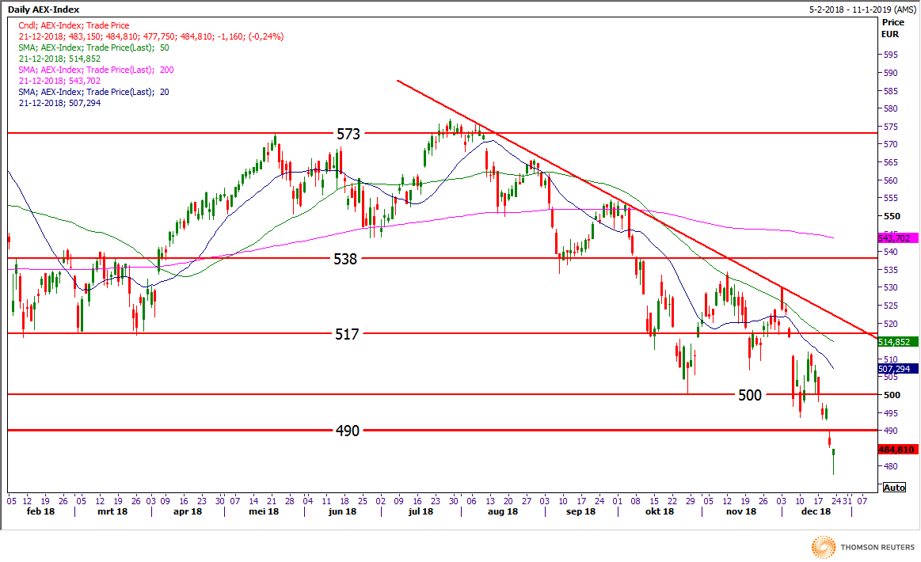Viewport: 921px width, 562px height.
Task: Select the red 484,810 last price tag
Action: click(896, 450)
